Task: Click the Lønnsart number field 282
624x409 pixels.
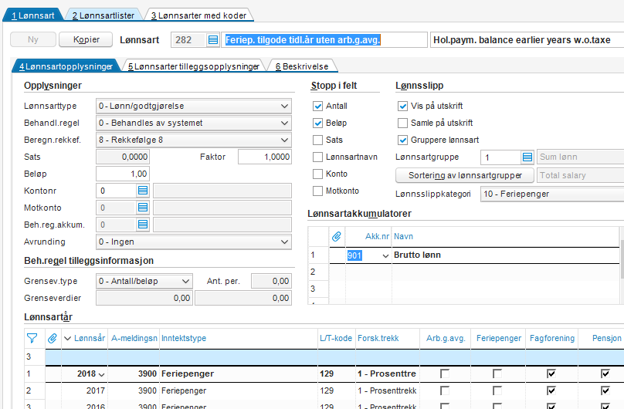Action: [x=188, y=40]
